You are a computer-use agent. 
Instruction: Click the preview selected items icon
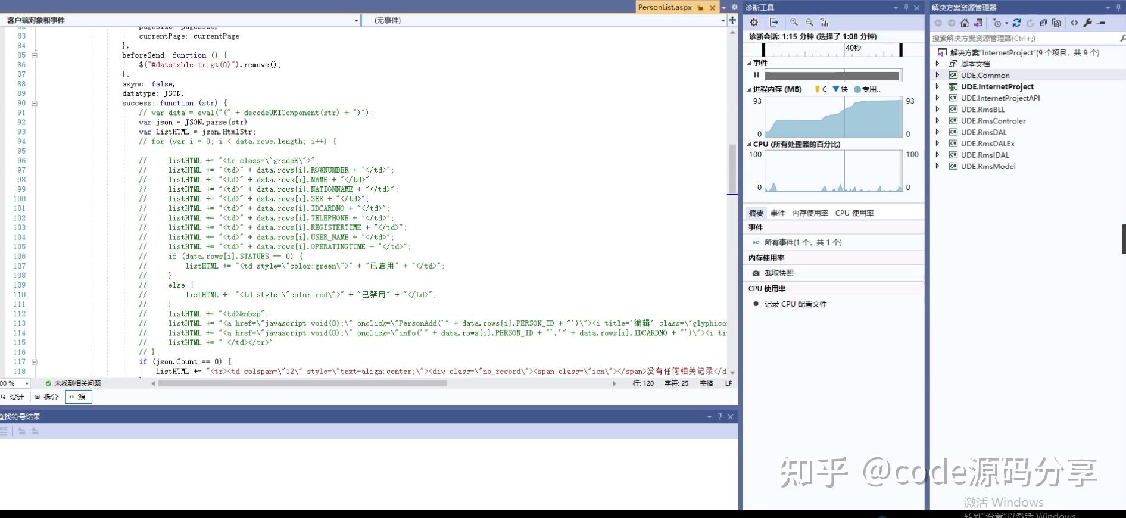point(1101,23)
